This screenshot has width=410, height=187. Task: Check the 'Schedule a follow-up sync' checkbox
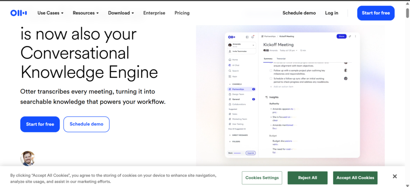(271, 78)
